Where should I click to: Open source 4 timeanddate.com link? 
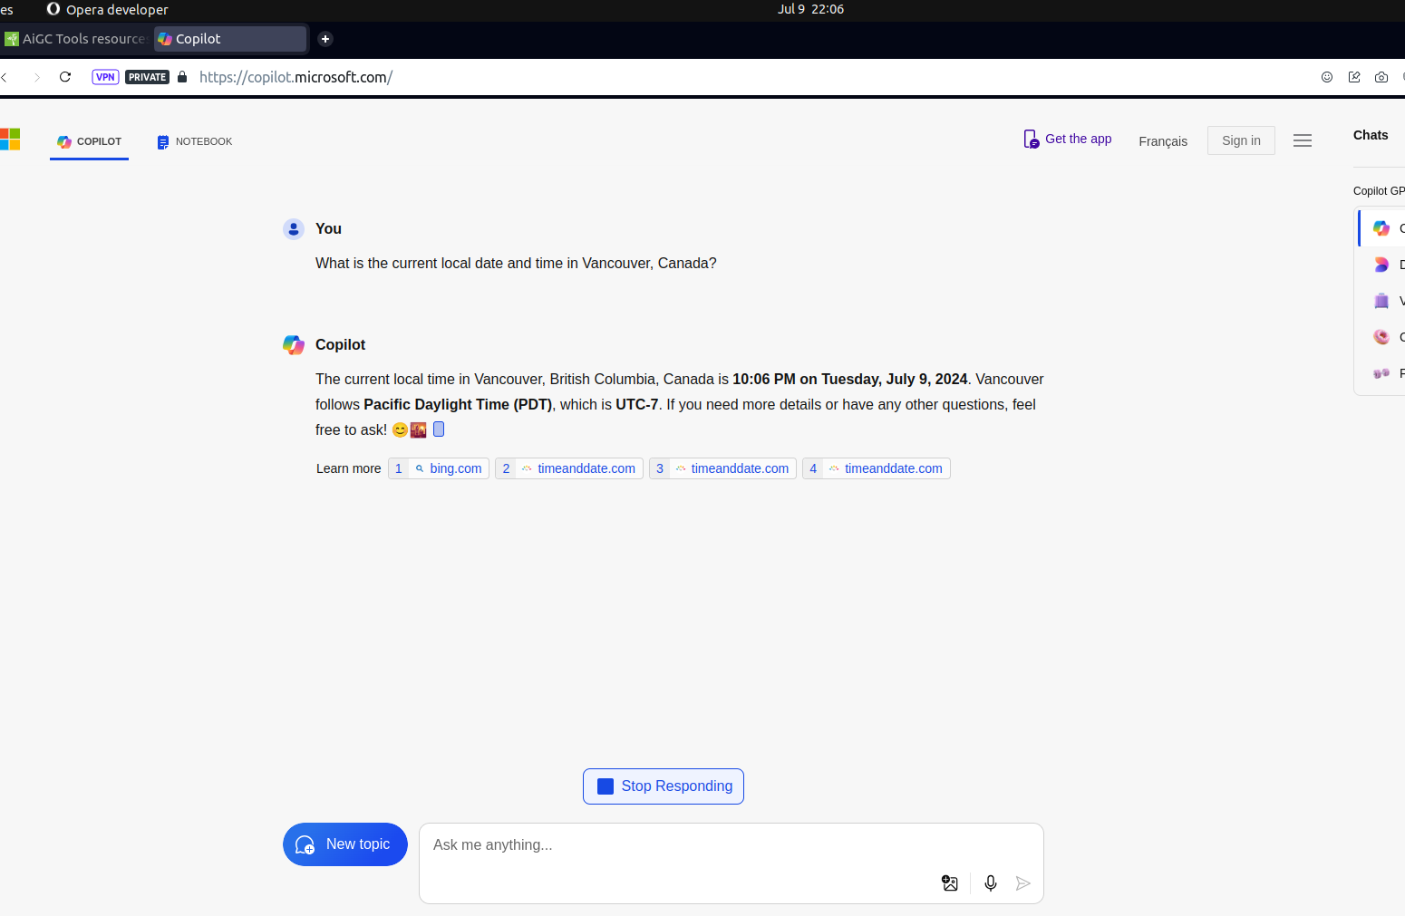pos(877,468)
